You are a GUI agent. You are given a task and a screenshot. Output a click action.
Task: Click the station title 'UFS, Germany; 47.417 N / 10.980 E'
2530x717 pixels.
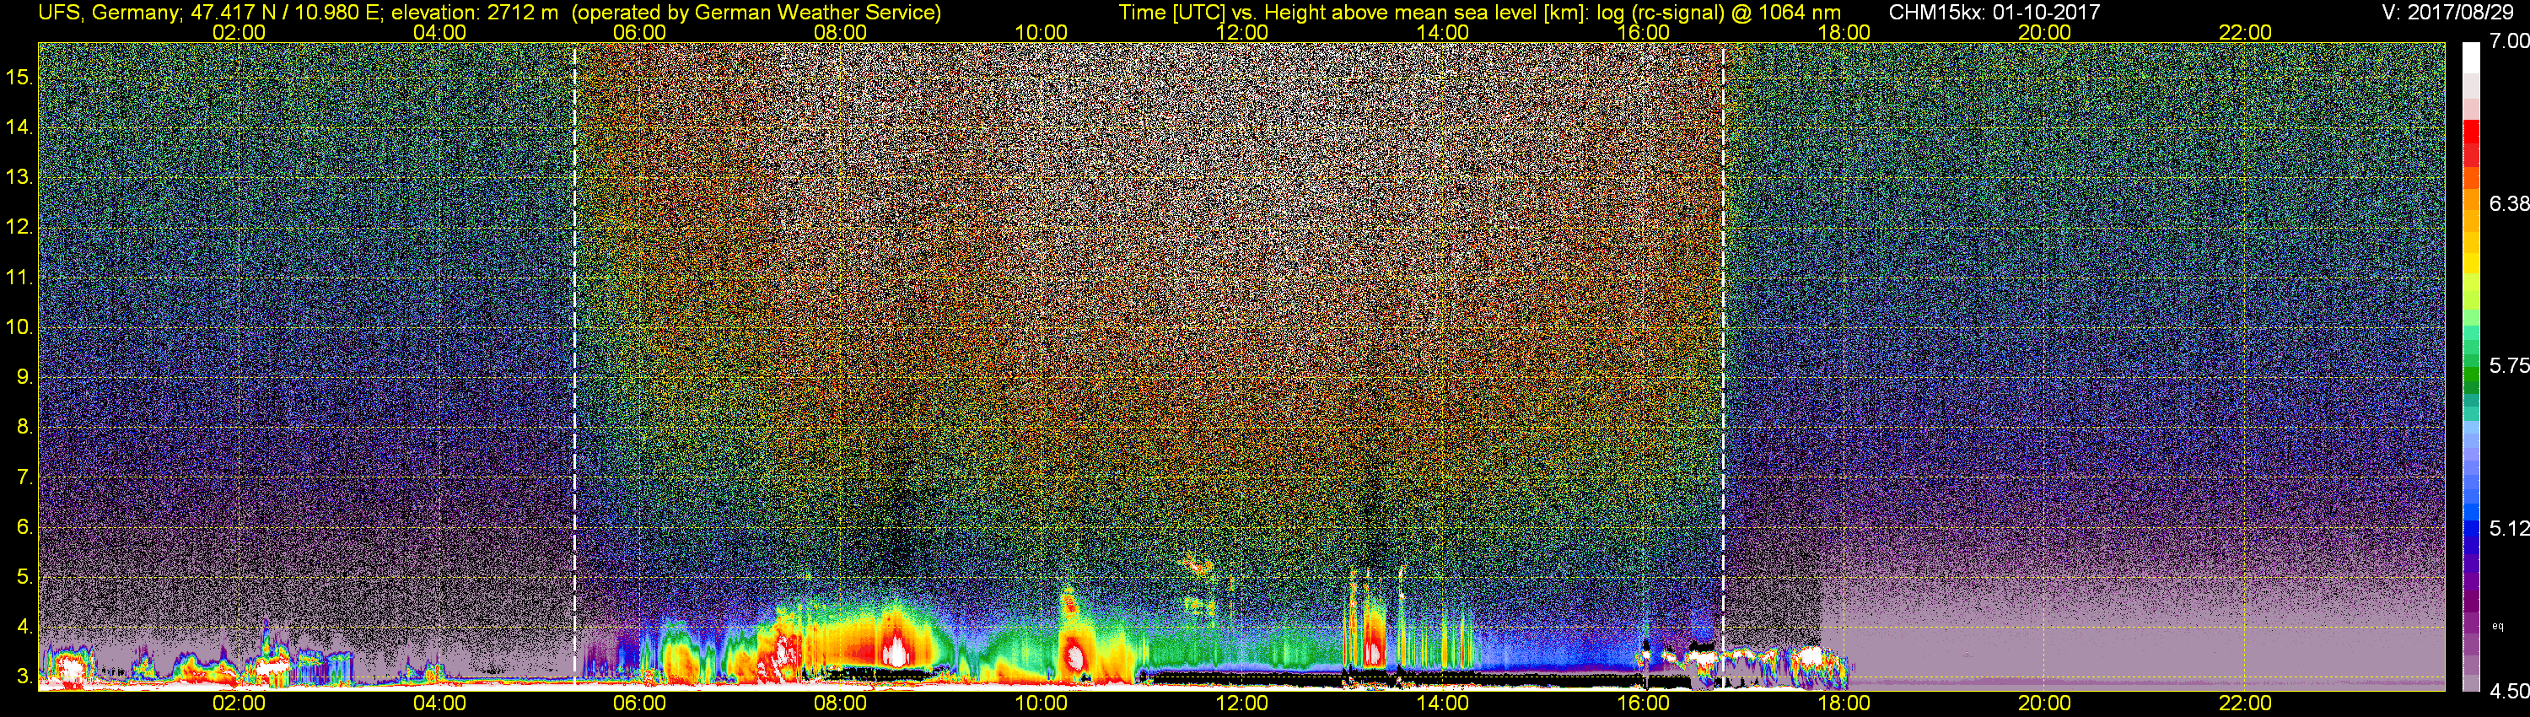point(211,13)
